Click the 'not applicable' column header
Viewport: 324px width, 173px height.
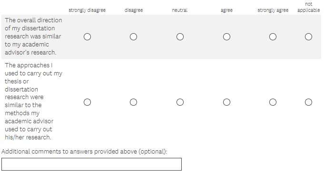coord(308,7)
